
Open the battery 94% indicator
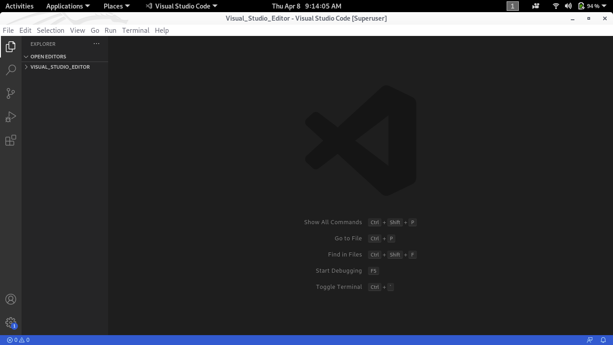pos(589,6)
